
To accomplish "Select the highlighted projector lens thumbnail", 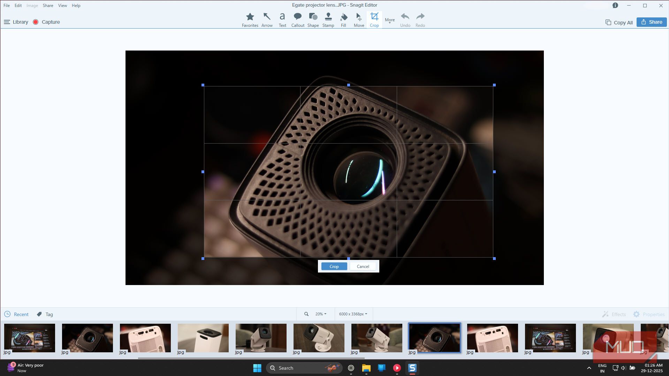I will point(434,338).
